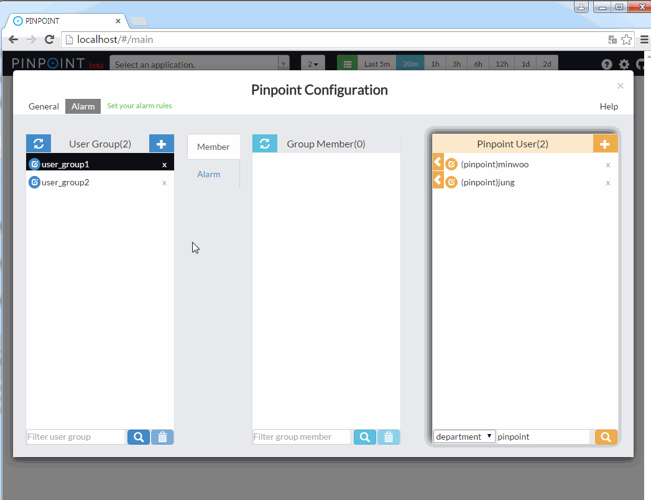The height and width of the screenshot is (500, 651).
Task: Open the Help link
Action: point(609,106)
